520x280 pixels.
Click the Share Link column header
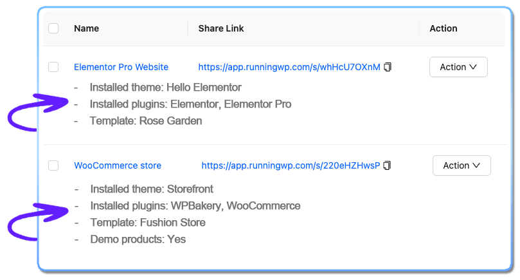pyautogui.click(x=221, y=28)
